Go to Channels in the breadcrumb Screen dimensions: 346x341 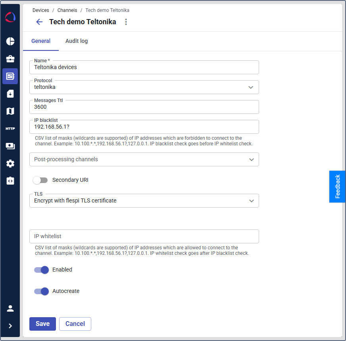[x=67, y=10]
